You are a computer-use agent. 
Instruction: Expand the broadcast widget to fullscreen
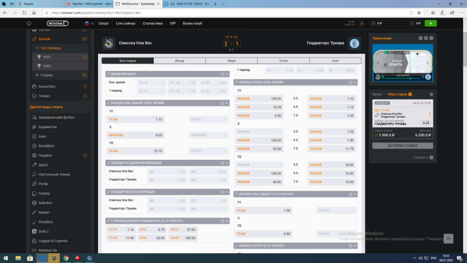[x=425, y=38]
